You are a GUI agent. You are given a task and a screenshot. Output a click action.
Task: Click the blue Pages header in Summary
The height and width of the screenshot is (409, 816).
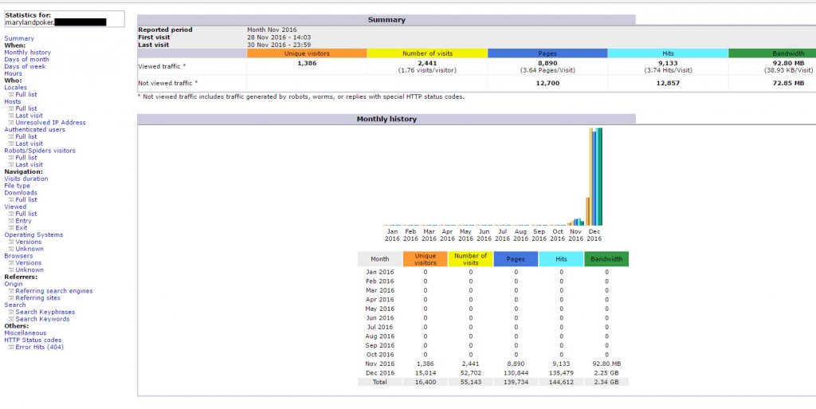[547, 53]
